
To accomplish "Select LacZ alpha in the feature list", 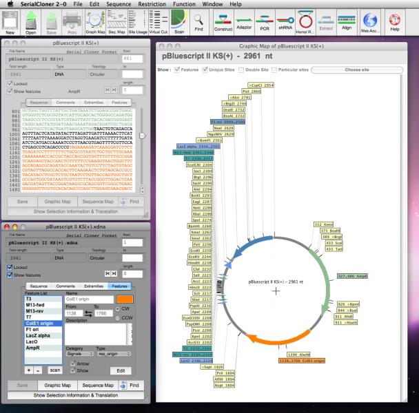I will tap(43, 336).
